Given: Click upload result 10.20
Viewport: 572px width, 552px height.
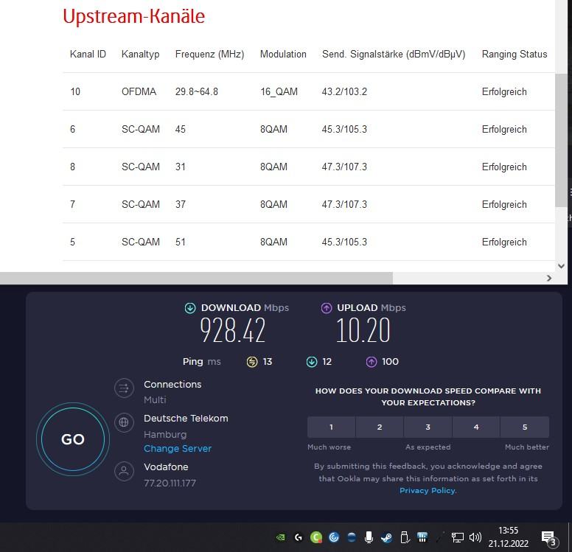Looking at the screenshot, I should [363, 330].
